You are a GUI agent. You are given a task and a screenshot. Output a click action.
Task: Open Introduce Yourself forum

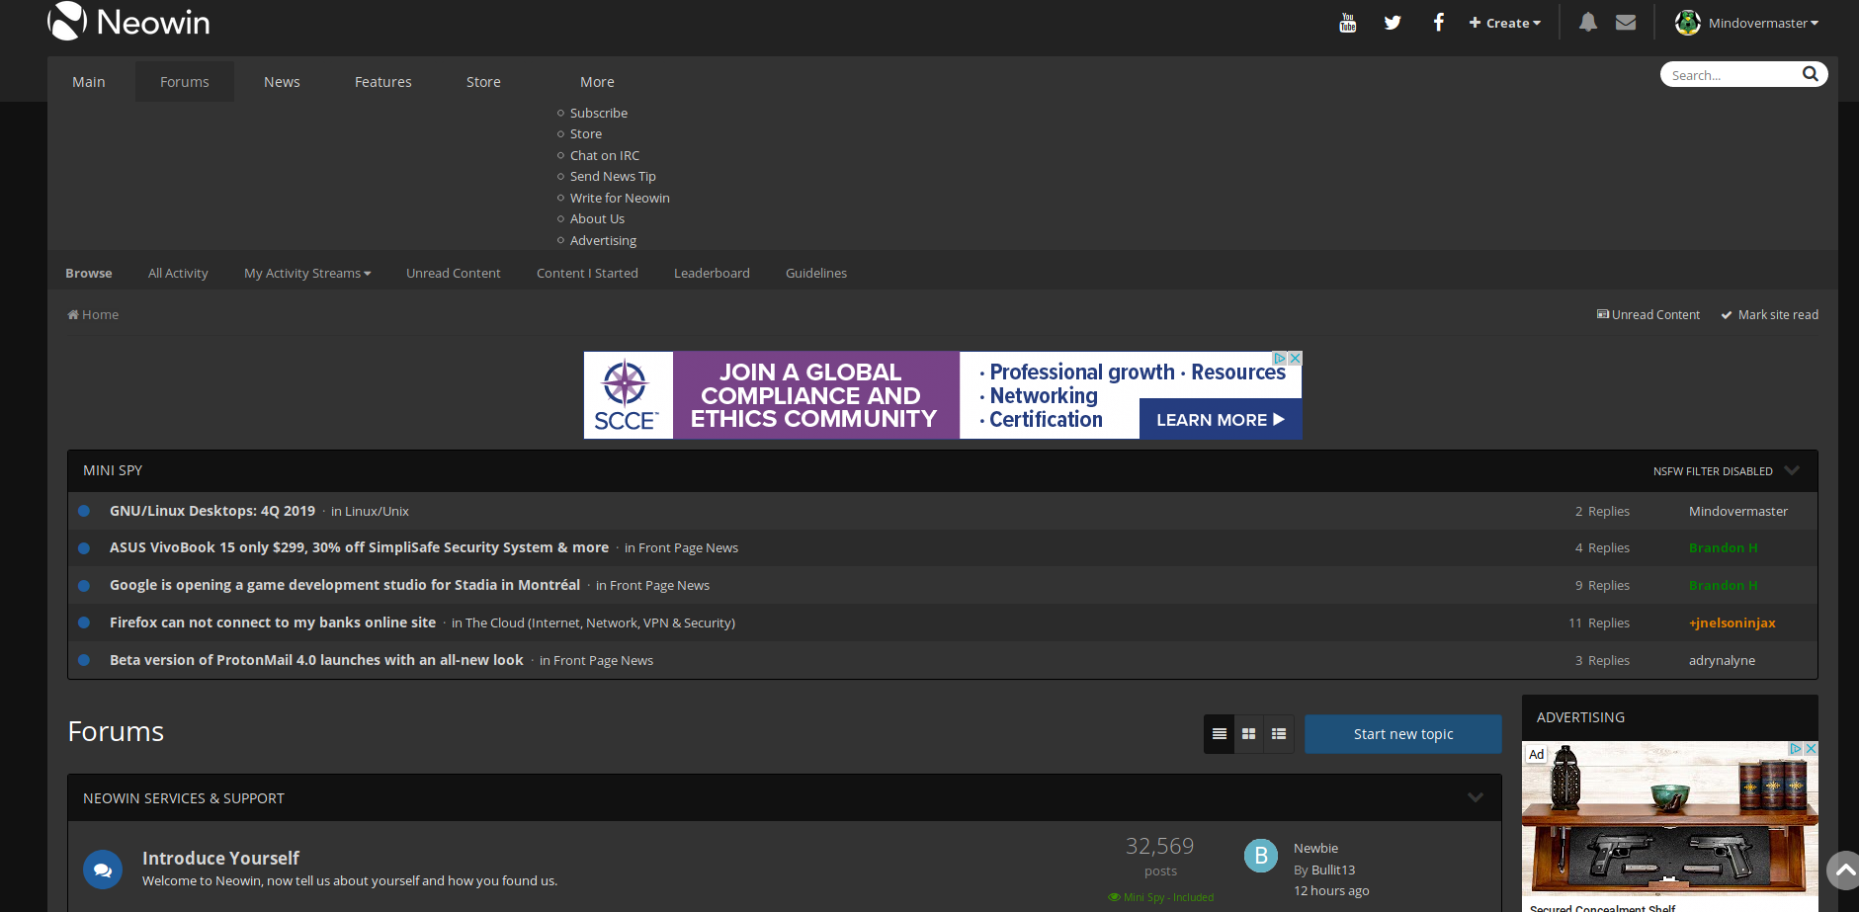pyautogui.click(x=220, y=858)
